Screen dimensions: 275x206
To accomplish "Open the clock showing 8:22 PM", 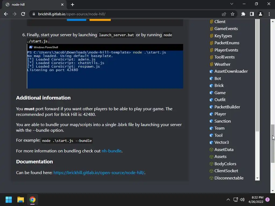I will pyautogui.click(x=256, y=200).
